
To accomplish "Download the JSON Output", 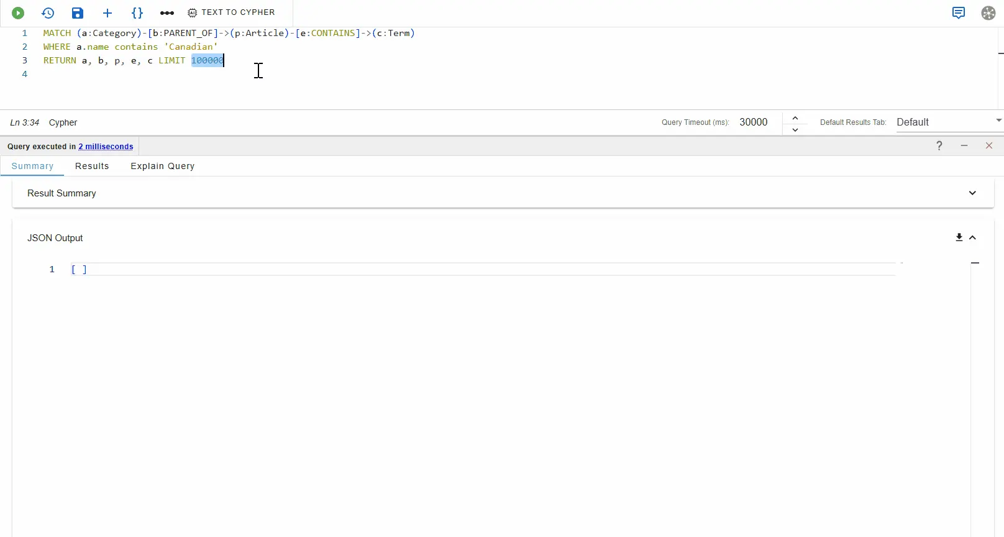I will (959, 237).
